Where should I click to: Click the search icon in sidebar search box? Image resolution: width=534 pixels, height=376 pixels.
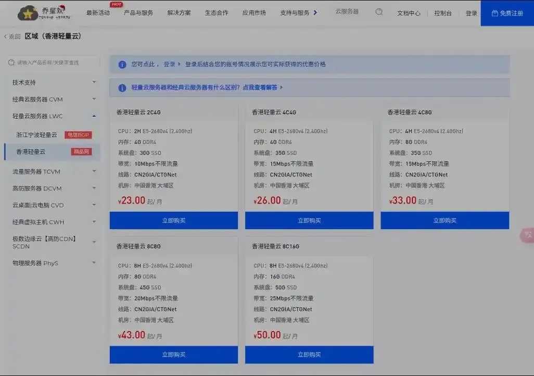tap(11, 62)
